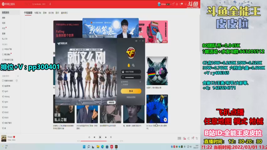
Task: Go to the 歌手 tab
Action: (57, 13)
